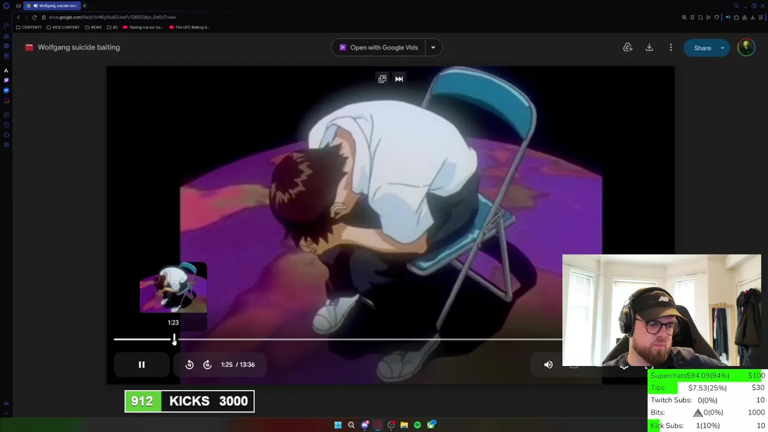
Task: Click the blue Share button
Action: pos(702,48)
